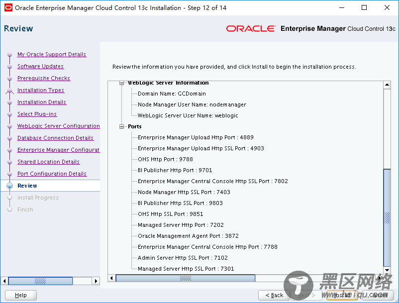Select Managed Server Http SSL Port 7301

[186, 269]
